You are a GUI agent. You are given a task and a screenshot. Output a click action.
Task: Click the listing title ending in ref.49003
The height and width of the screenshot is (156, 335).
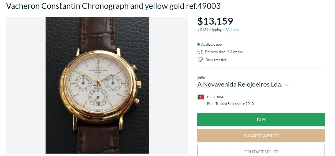click(x=113, y=6)
